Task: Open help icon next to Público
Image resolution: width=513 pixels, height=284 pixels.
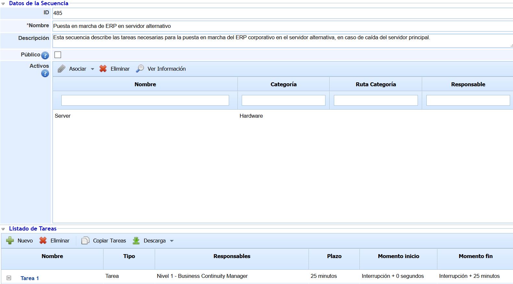Action: click(x=45, y=55)
